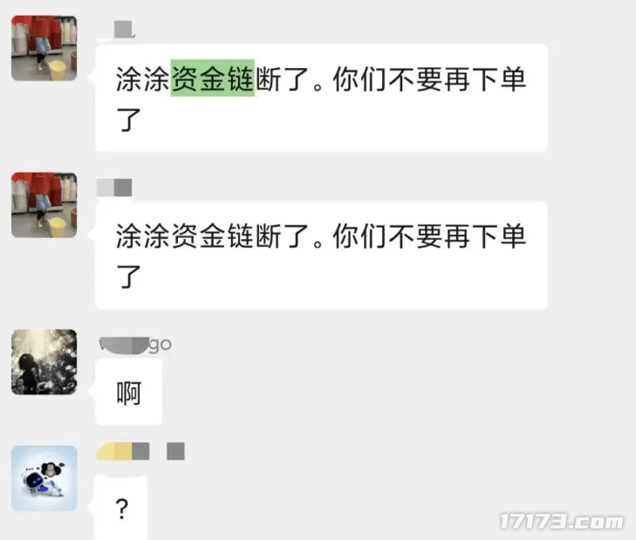Tap the 啊 reply bubble

tap(128, 392)
